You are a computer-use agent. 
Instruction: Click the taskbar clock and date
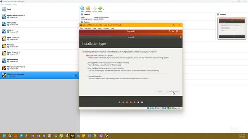[x=242, y=136]
